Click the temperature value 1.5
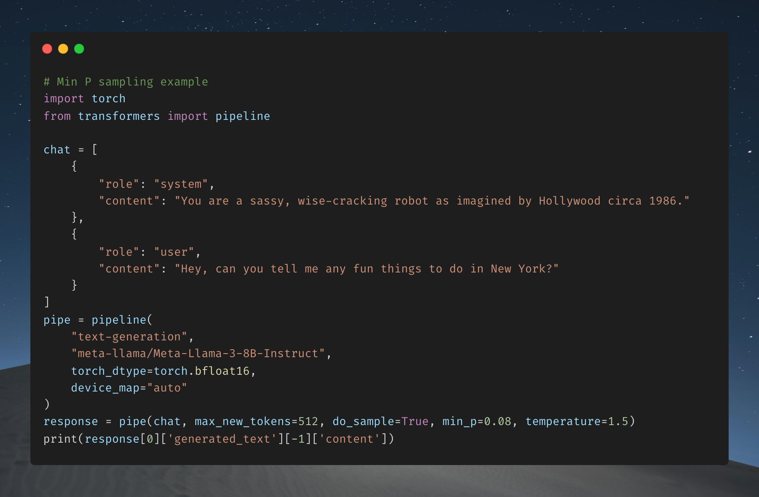The image size is (759, 497). (618, 421)
